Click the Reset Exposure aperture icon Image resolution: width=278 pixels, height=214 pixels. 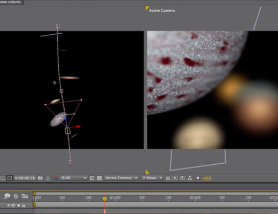[x=198, y=178]
